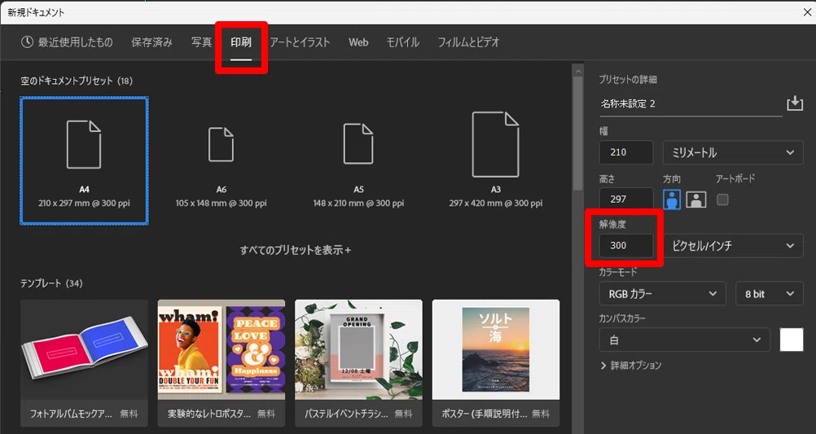
Task: Expand 詳細オプション section
Action: [631, 366]
